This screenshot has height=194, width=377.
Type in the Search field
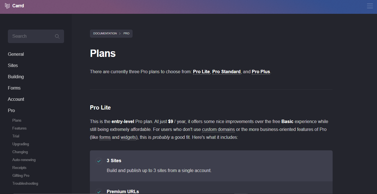click(31, 36)
